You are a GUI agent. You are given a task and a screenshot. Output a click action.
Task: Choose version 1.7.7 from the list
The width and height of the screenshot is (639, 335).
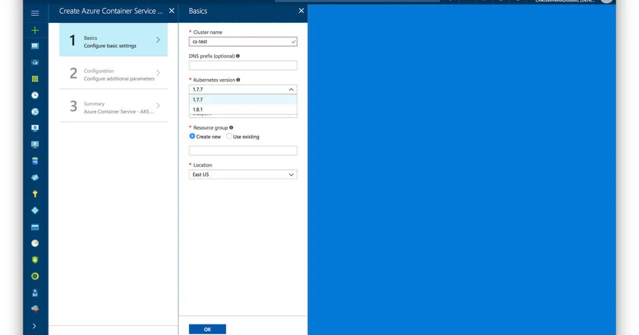(243, 99)
